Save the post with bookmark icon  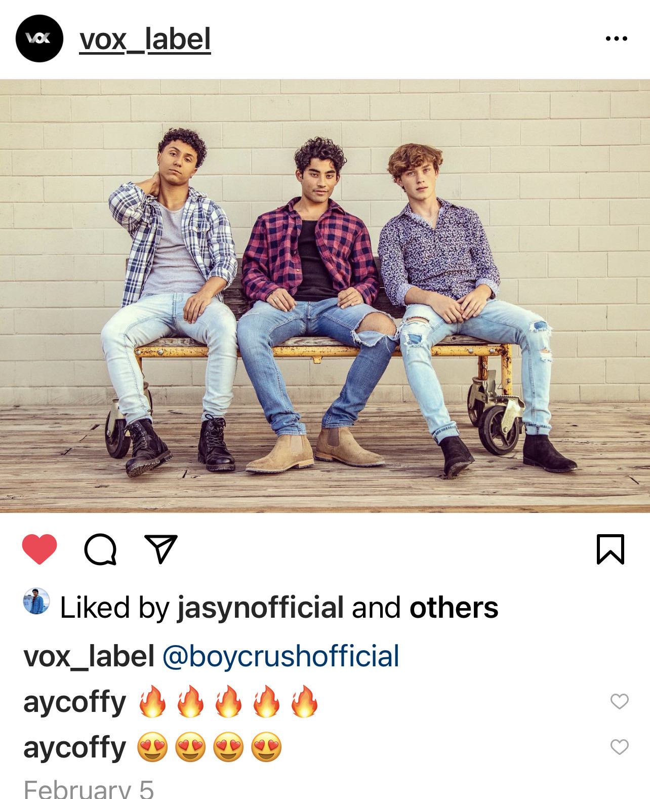(x=611, y=549)
